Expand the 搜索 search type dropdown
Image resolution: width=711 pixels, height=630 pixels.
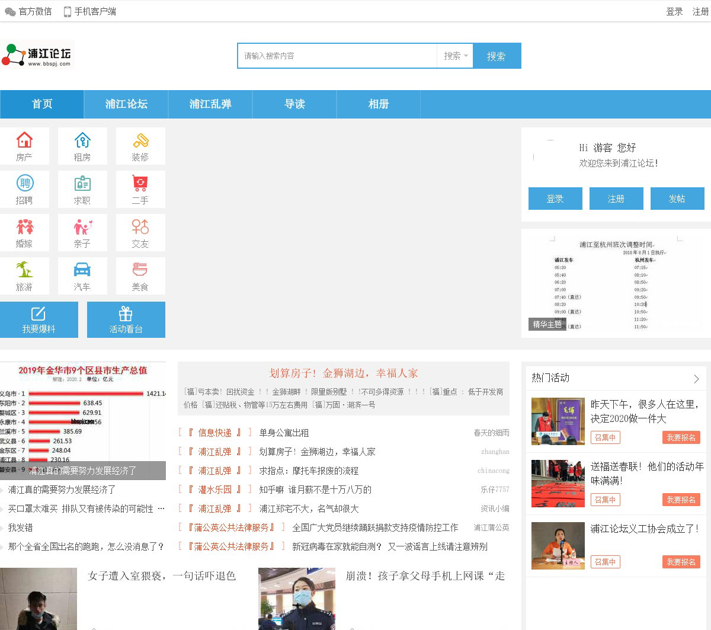tap(455, 56)
